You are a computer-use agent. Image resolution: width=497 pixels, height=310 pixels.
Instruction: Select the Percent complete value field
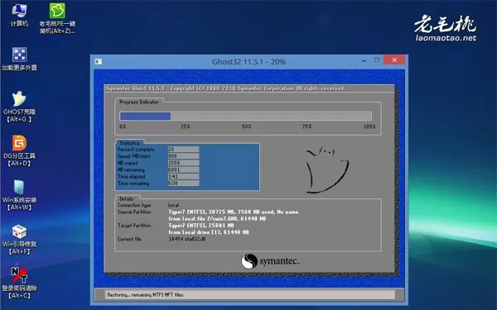[x=183, y=149]
